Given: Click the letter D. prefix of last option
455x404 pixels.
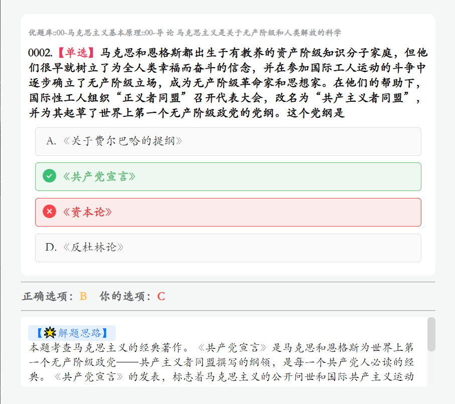Looking at the screenshot, I should (x=51, y=248).
